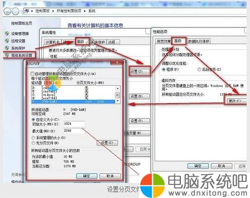This screenshot has height=198, width=250.
Task: Click the drive list scrollbar up arrow
Action: pyautogui.click(x=117, y=88)
